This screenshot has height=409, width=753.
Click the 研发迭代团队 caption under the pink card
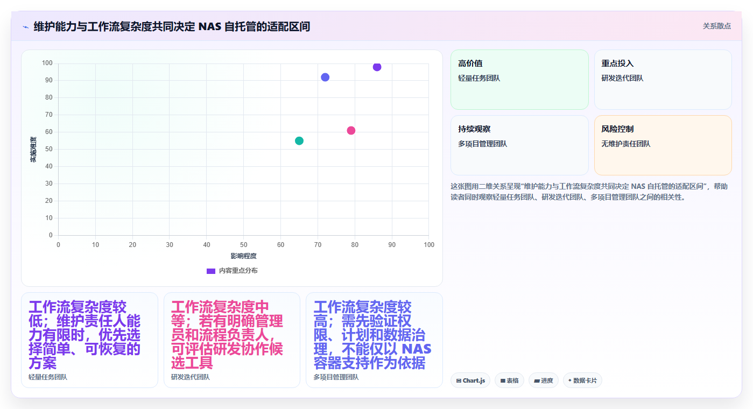(x=191, y=377)
